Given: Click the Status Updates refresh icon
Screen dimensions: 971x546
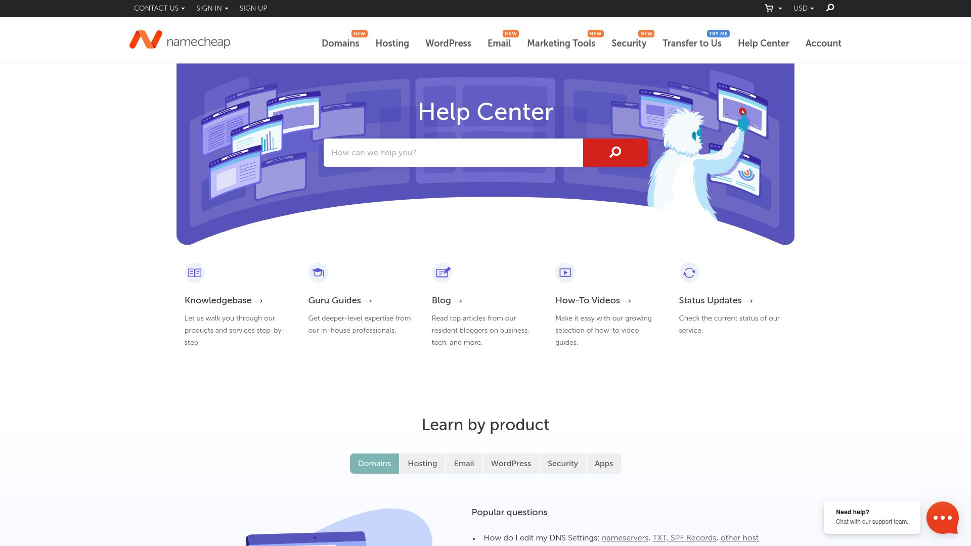Looking at the screenshot, I should tap(689, 272).
